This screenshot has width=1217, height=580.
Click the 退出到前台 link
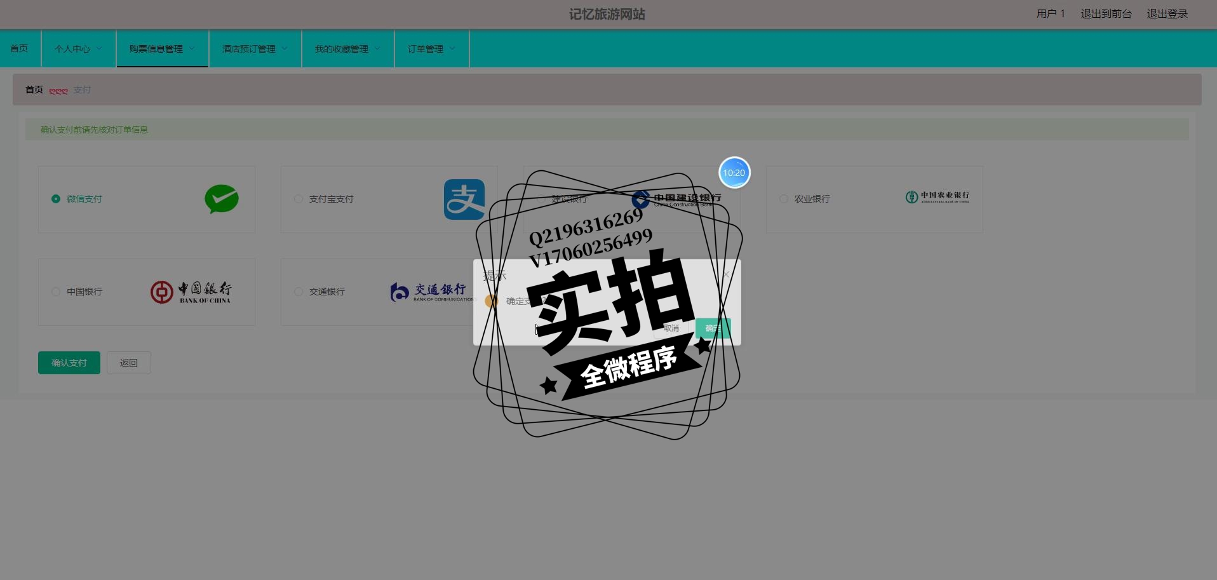pos(1106,13)
